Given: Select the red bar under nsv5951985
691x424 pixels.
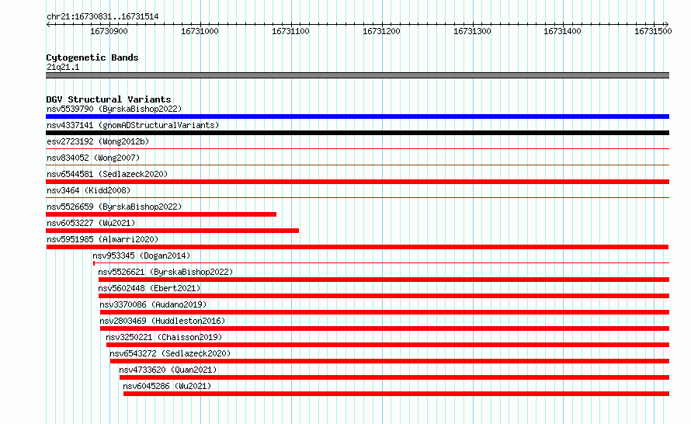Looking at the screenshot, I should tap(357, 247).
